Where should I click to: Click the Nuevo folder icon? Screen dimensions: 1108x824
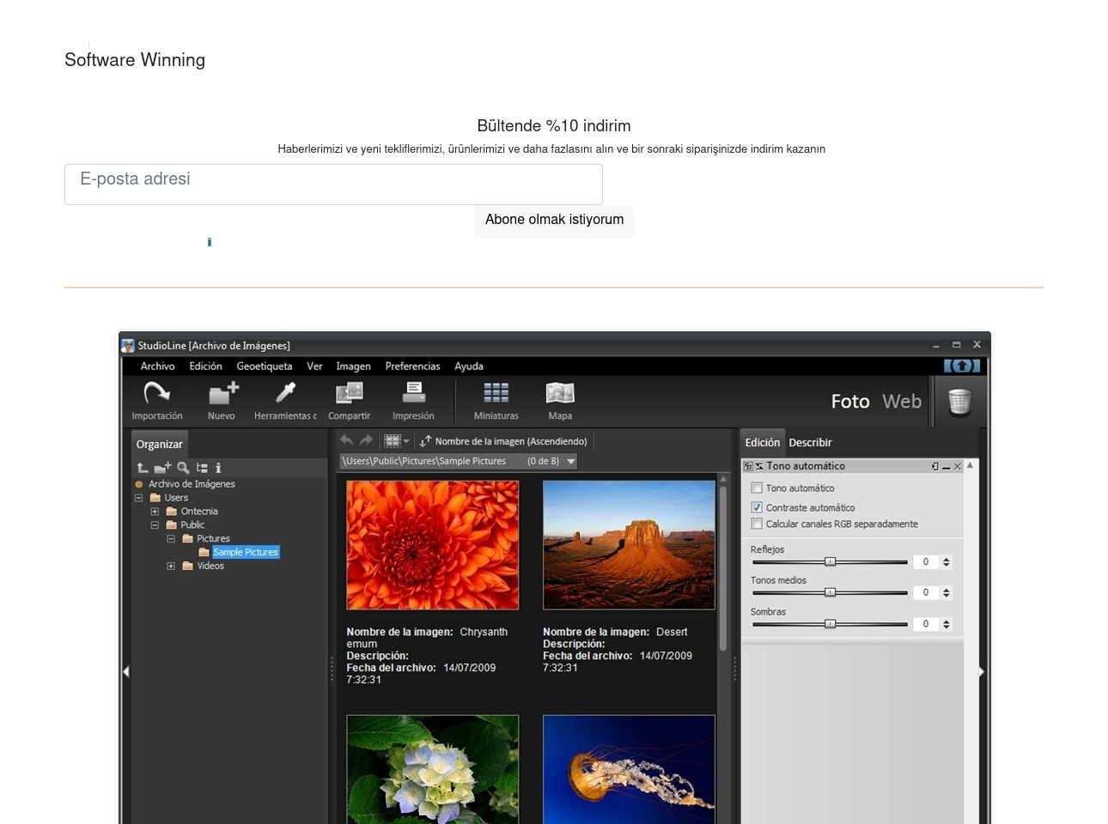click(223, 393)
